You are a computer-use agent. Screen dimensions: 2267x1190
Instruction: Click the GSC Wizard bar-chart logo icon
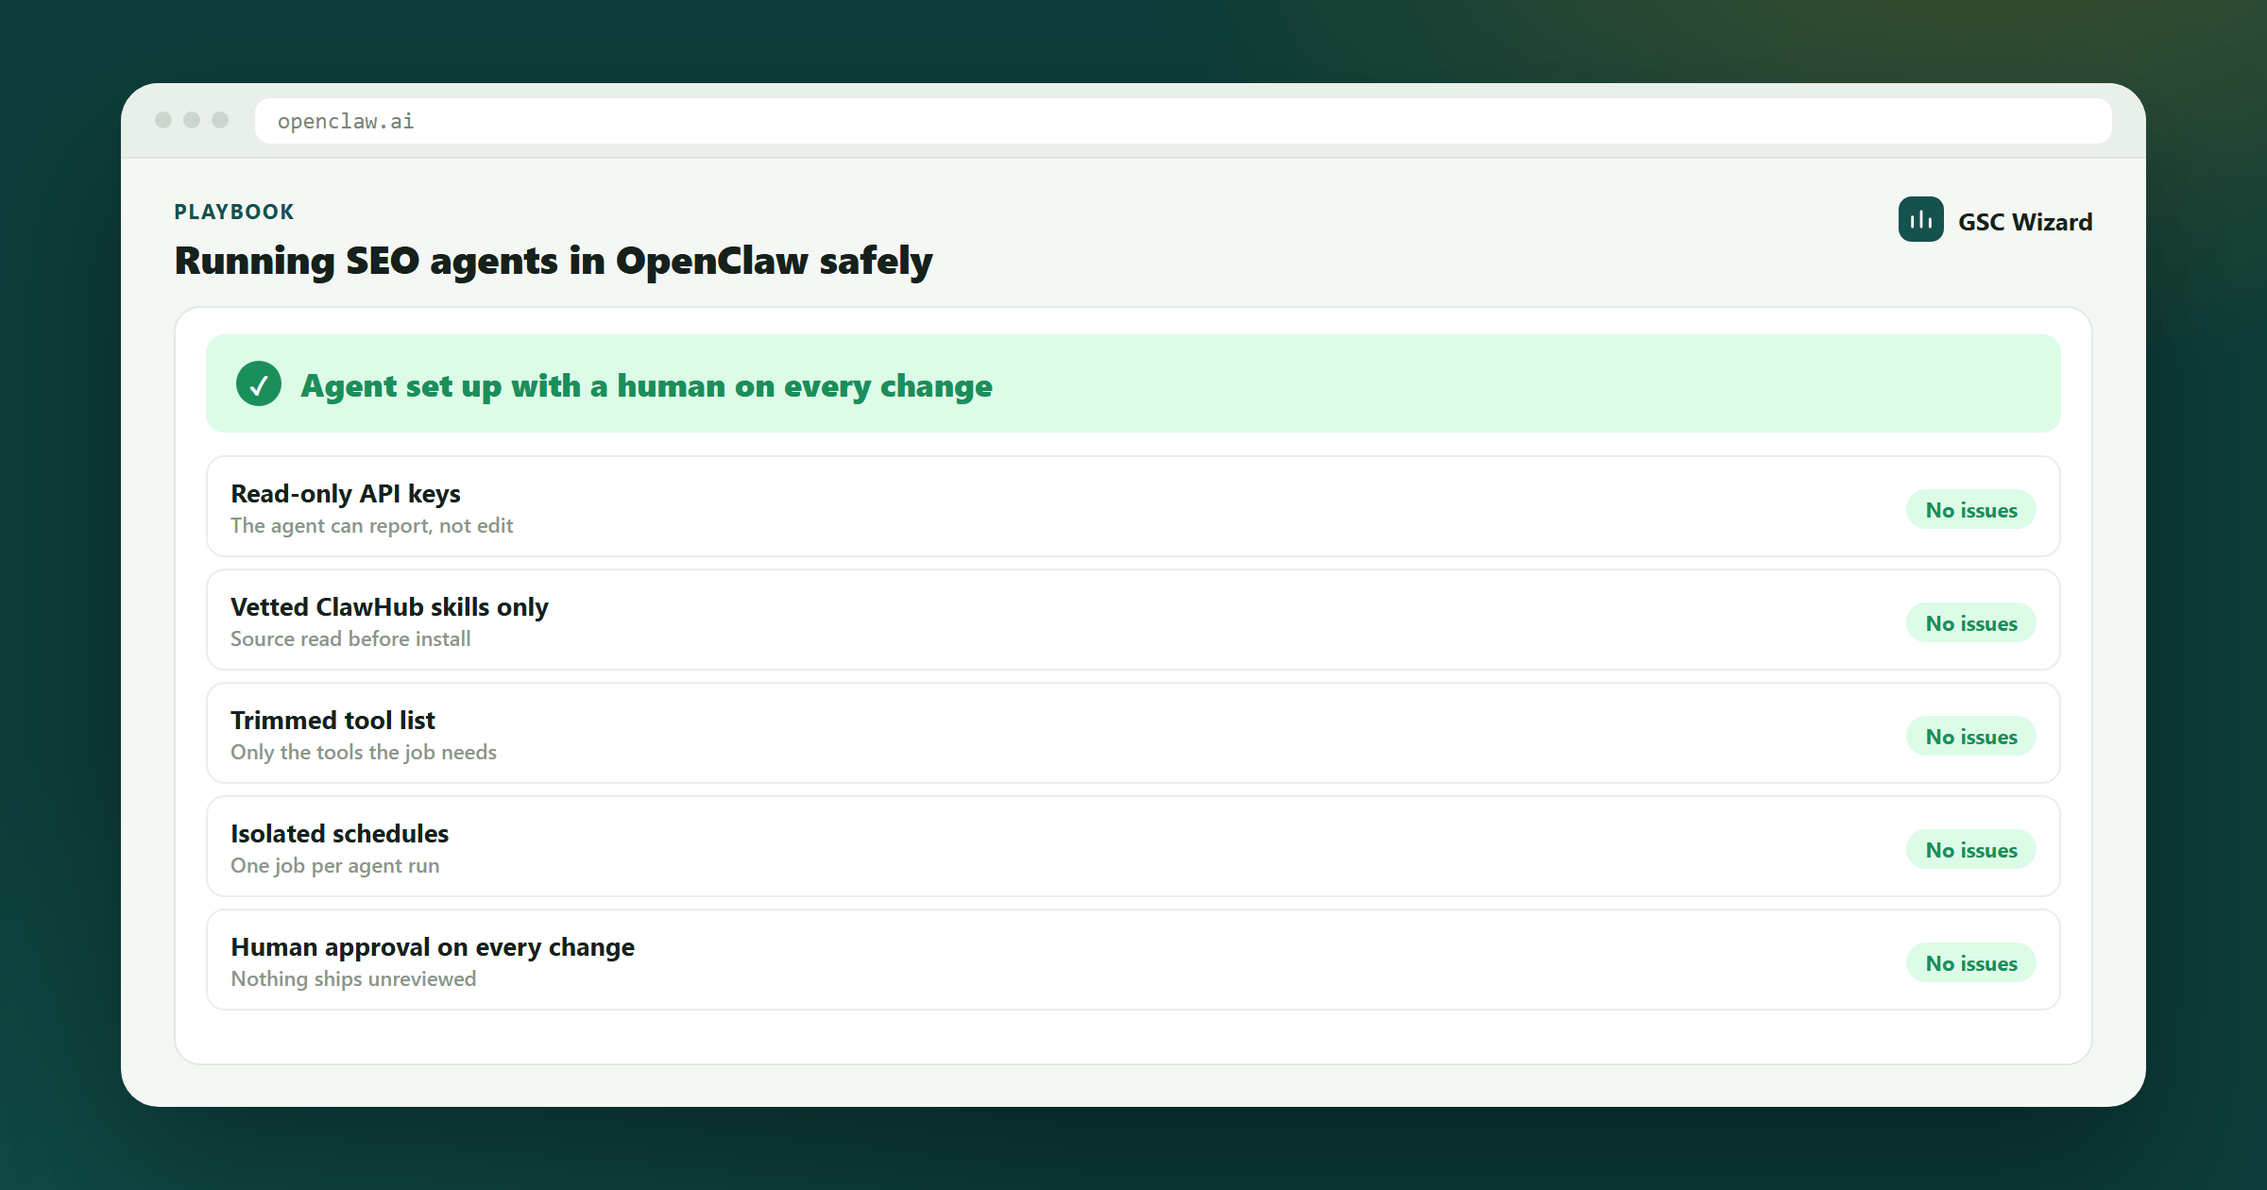pyautogui.click(x=1920, y=219)
